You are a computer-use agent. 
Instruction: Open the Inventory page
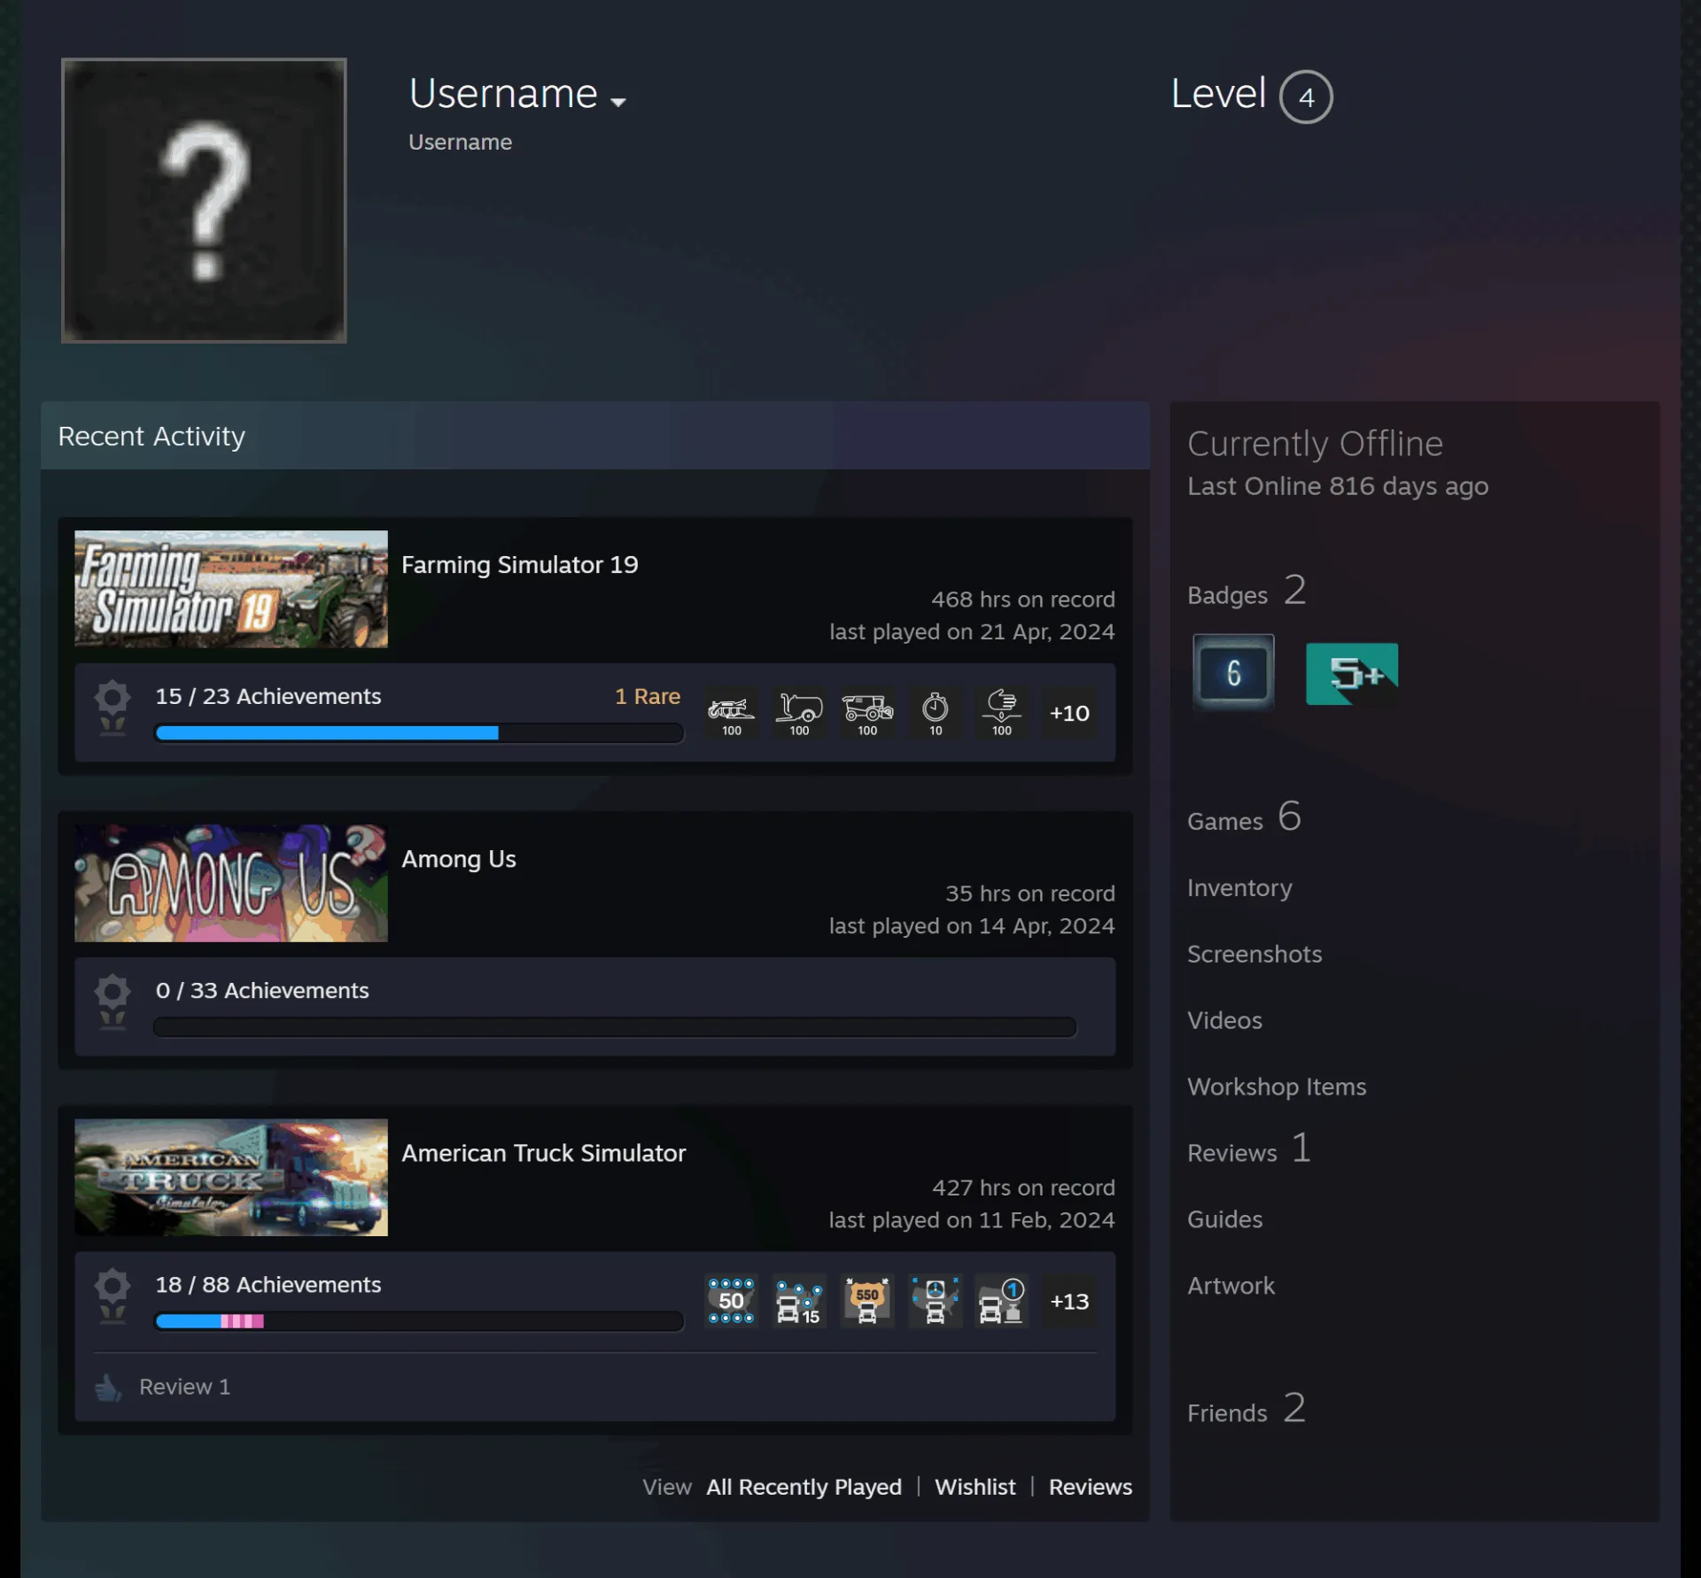[x=1239, y=887]
